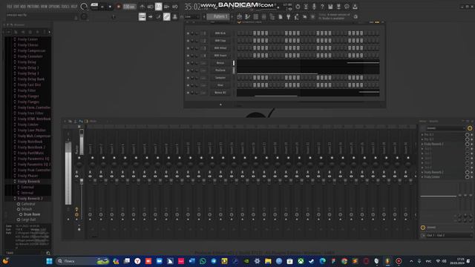
Task: Toggle the red record button
Action: click(x=119, y=7)
